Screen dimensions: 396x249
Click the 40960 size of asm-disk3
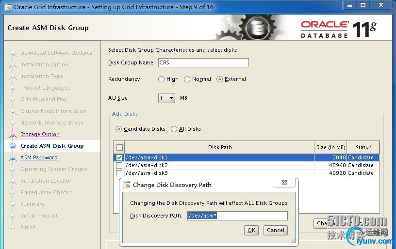click(x=330, y=173)
